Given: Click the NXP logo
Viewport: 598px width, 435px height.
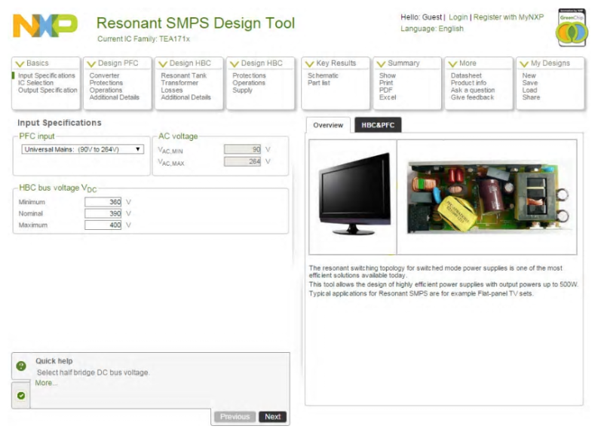Looking at the screenshot, I should pos(44,26).
